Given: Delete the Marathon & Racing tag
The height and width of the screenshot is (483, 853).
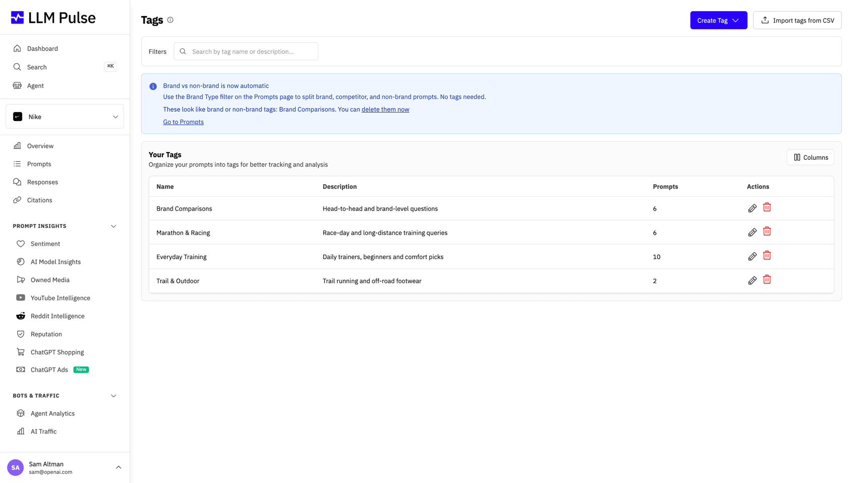Looking at the screenshot, I should click(767, 231).
